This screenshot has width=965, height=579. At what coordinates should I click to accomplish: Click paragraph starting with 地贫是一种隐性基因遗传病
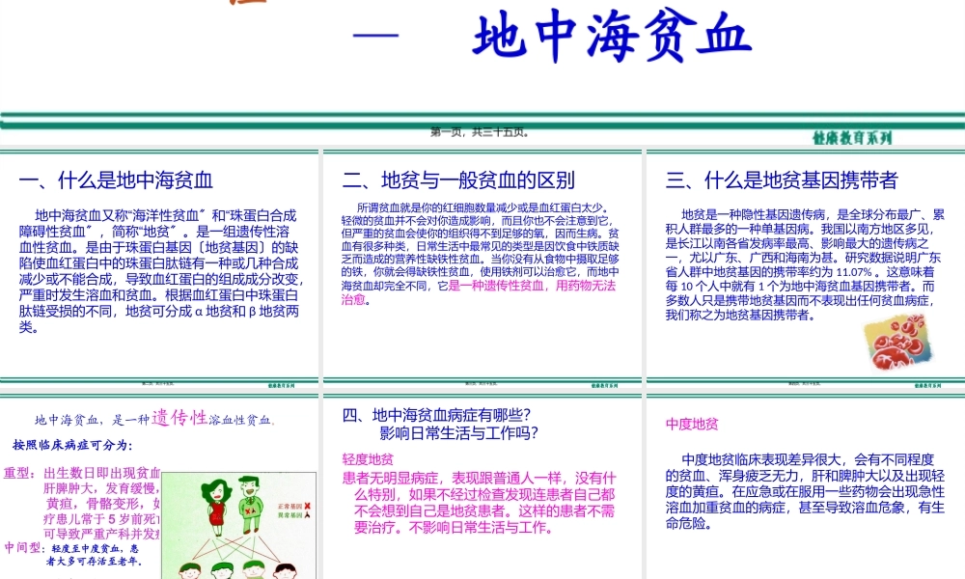click(x=801, y=261)
